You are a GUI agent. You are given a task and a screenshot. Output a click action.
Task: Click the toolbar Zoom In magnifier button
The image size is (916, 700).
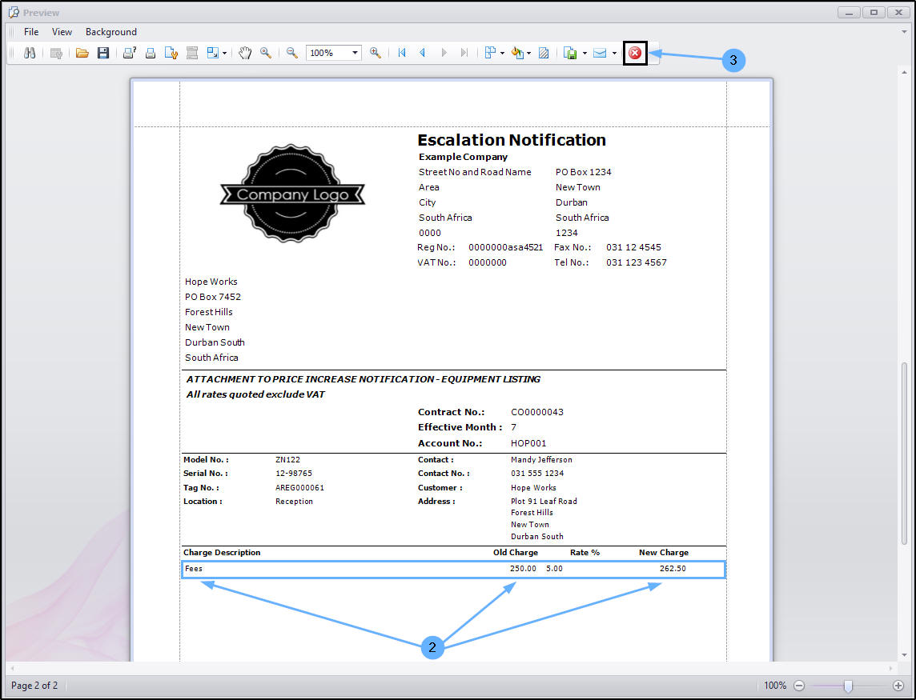pyautogui.click(x=375, y=53)
